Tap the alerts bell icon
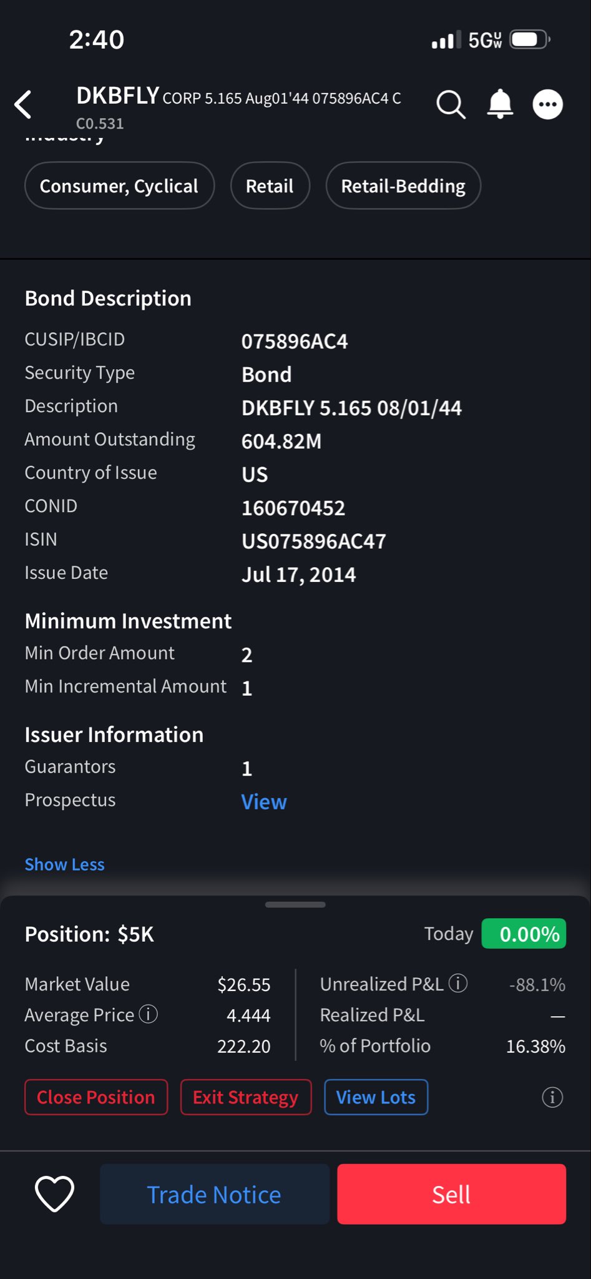The image size is (591, 1279). coord(500,104)
